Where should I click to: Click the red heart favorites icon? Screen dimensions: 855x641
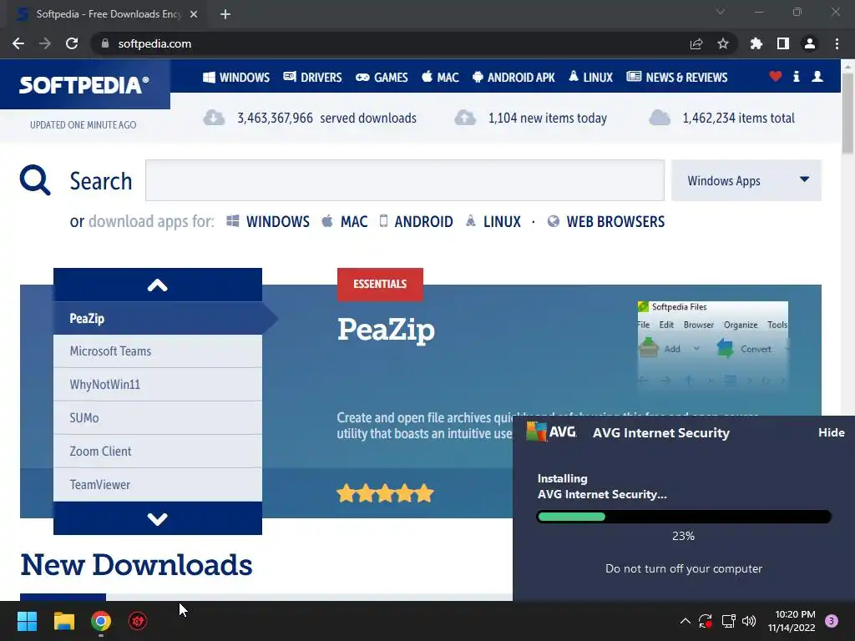776,76
